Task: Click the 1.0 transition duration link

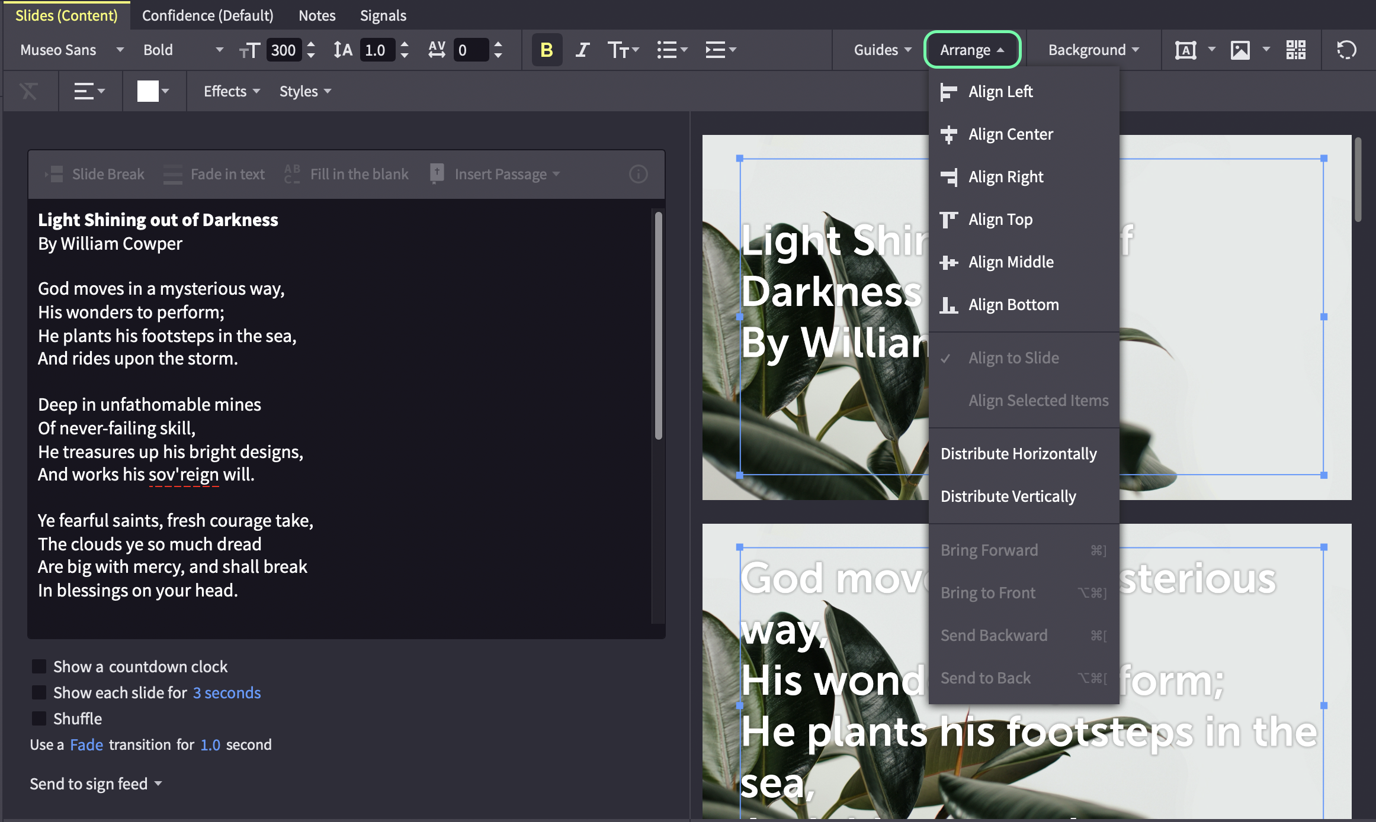Action: coord(210,744)
